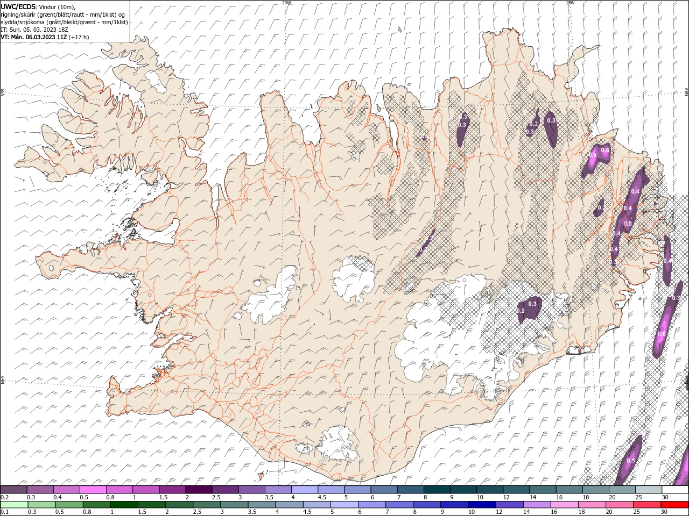Click the 'slydda/snjókoma (grátt/bleikt/grænt' description line
Image resolution: width=689 pixels, height=516 pixels.
(64, 22)
